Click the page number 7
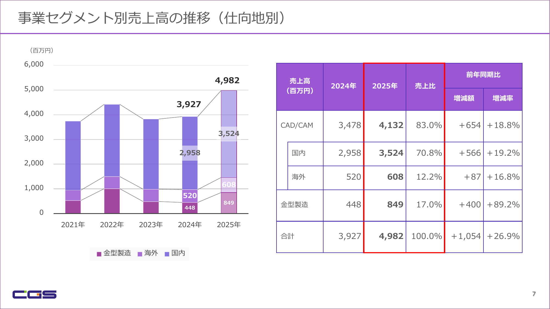Viewport: 550px width, 309px height. pos(534,294)
